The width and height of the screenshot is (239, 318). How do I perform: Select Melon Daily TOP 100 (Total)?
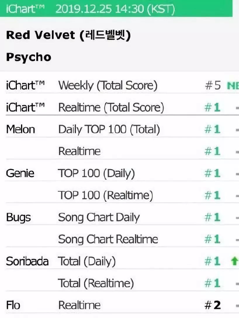[x=109, y=129]
